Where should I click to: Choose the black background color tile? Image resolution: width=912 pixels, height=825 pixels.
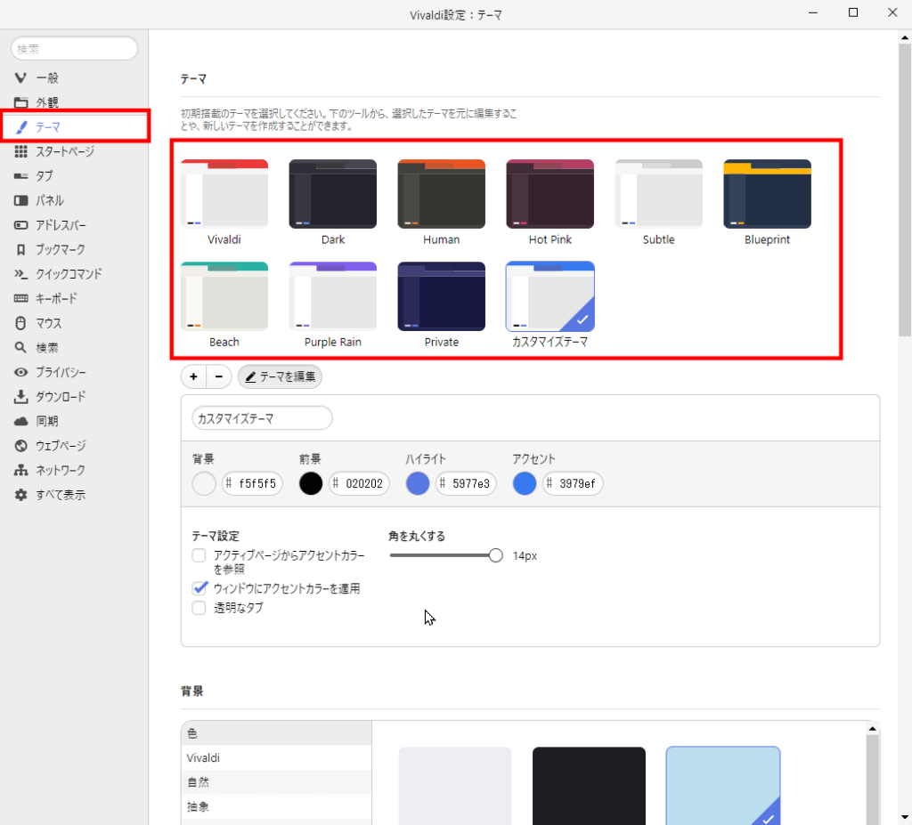589,786
